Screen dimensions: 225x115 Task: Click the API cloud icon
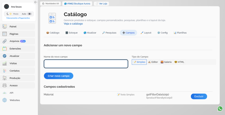[x=4, y=93]
